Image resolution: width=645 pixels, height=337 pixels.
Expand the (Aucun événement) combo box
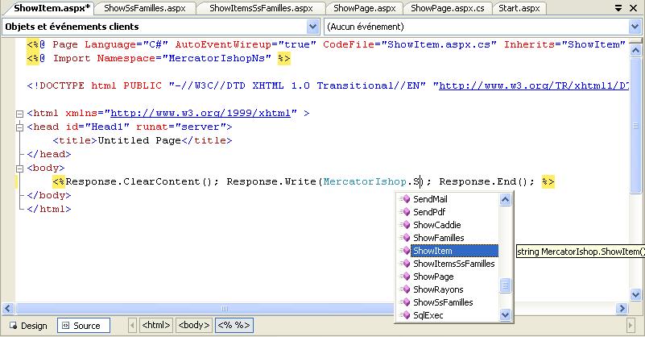point(635,27)
